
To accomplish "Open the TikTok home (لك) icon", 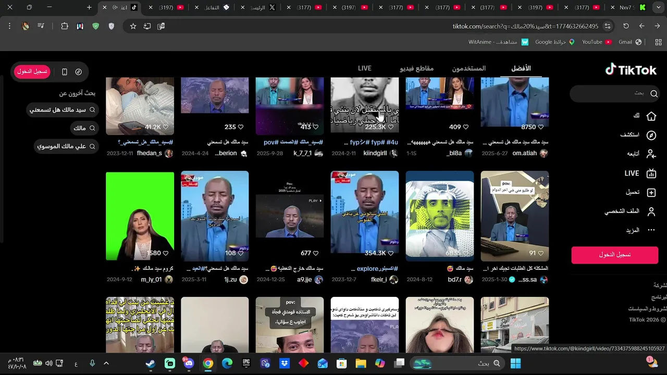I will click(x=651, y=116).
